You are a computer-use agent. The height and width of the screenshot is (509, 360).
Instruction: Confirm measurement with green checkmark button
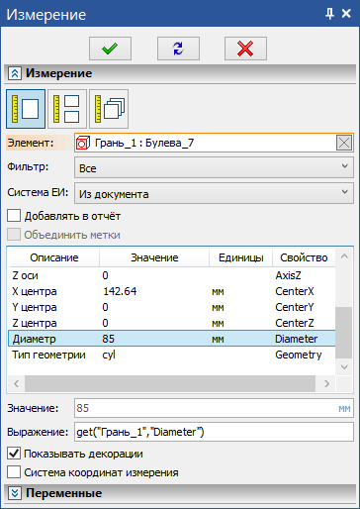point(110,49)
